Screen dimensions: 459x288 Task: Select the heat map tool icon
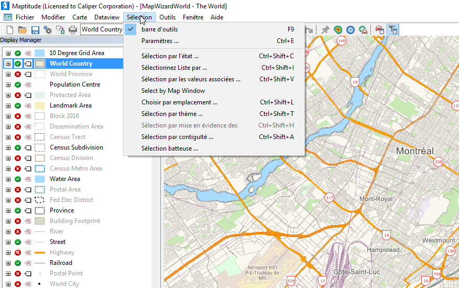[x=338, y=30]
